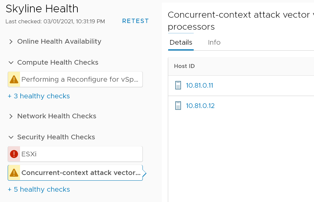Click the red error icon next to ESXi
This screenshot has height=202, width=314.
[14, 154]
